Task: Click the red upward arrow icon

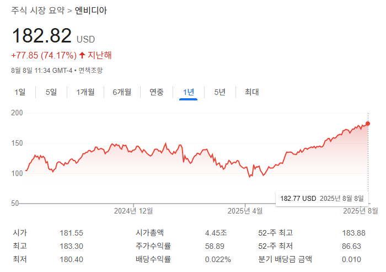Action: click(82, 55)
